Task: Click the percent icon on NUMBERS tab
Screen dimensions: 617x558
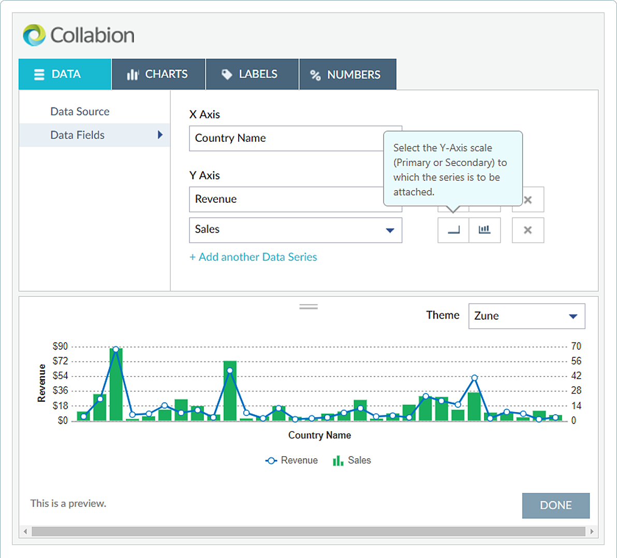Action: pyautogui.click(x=316, y=74)
